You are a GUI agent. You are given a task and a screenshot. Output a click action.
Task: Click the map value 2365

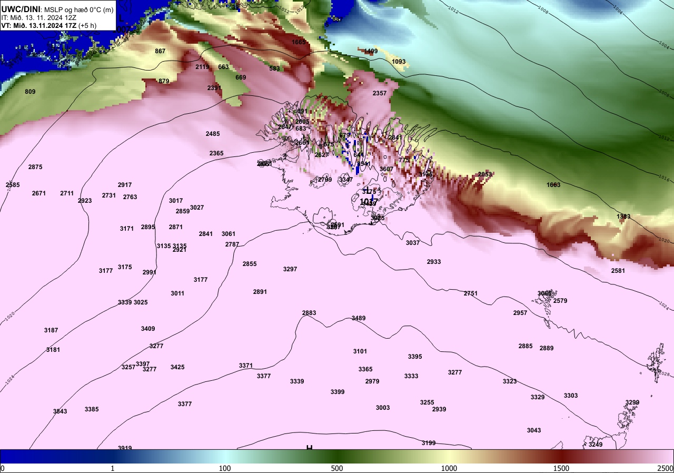click(x=216, y=153)
